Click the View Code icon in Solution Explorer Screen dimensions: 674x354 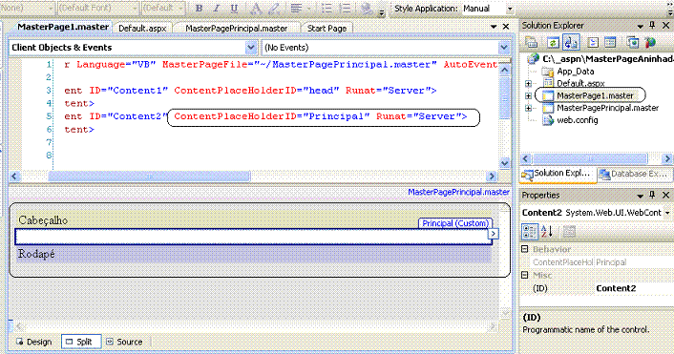[x=593, y=42]
